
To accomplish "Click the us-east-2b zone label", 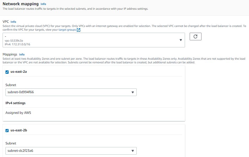I will click(19, 130).
